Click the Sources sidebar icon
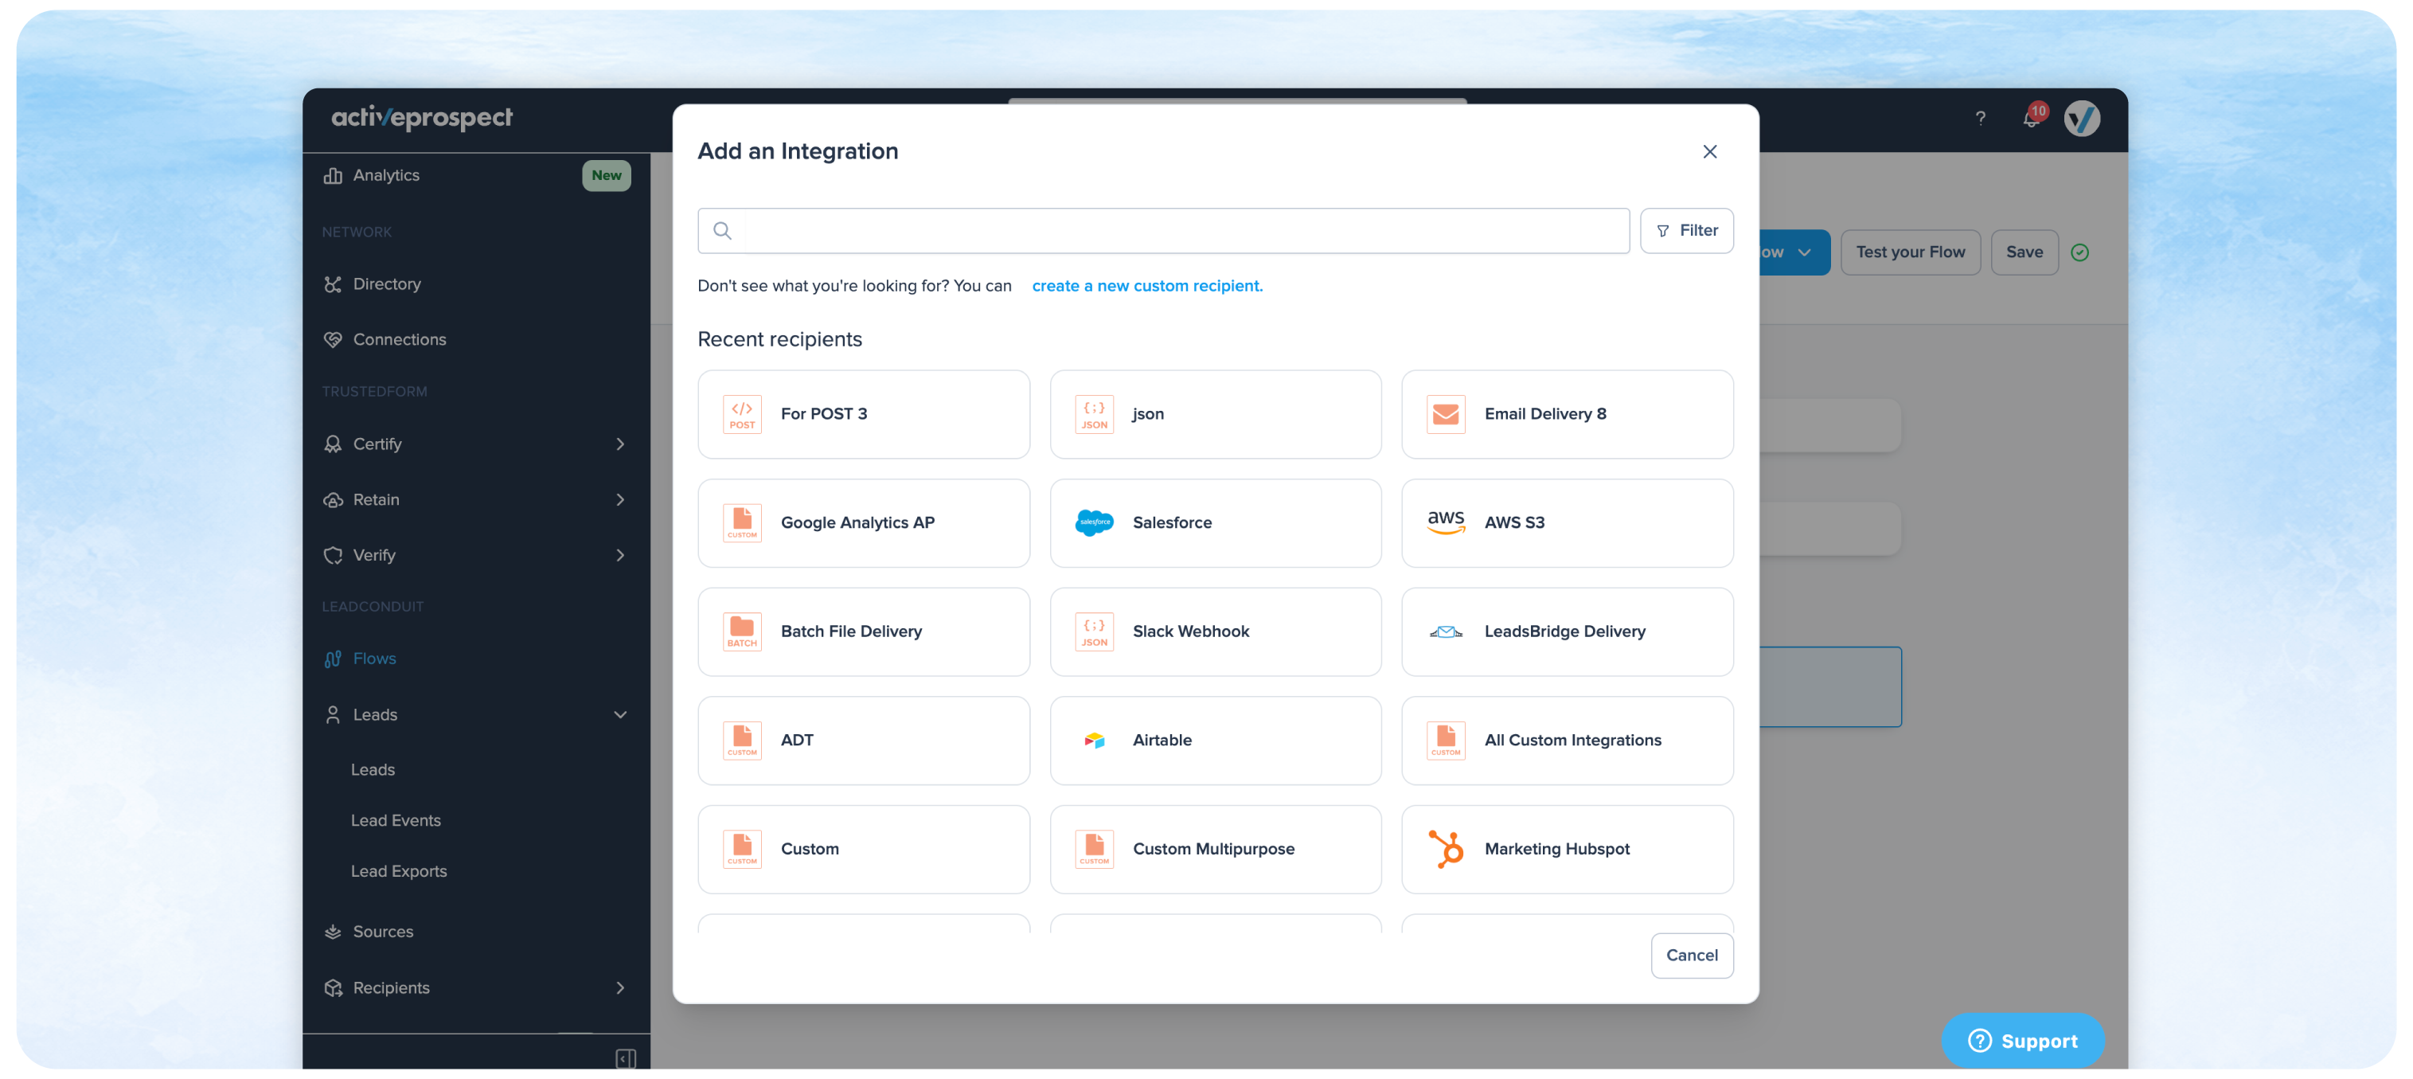Screen dimensions: 2413x1079 tap(333, 931)
